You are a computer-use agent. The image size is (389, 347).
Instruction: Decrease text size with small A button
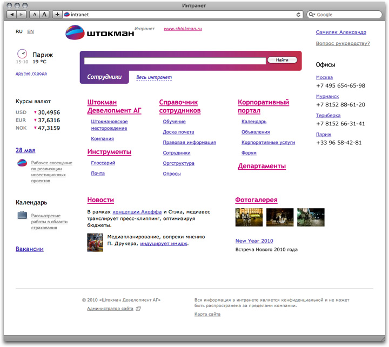click(35, 15)
